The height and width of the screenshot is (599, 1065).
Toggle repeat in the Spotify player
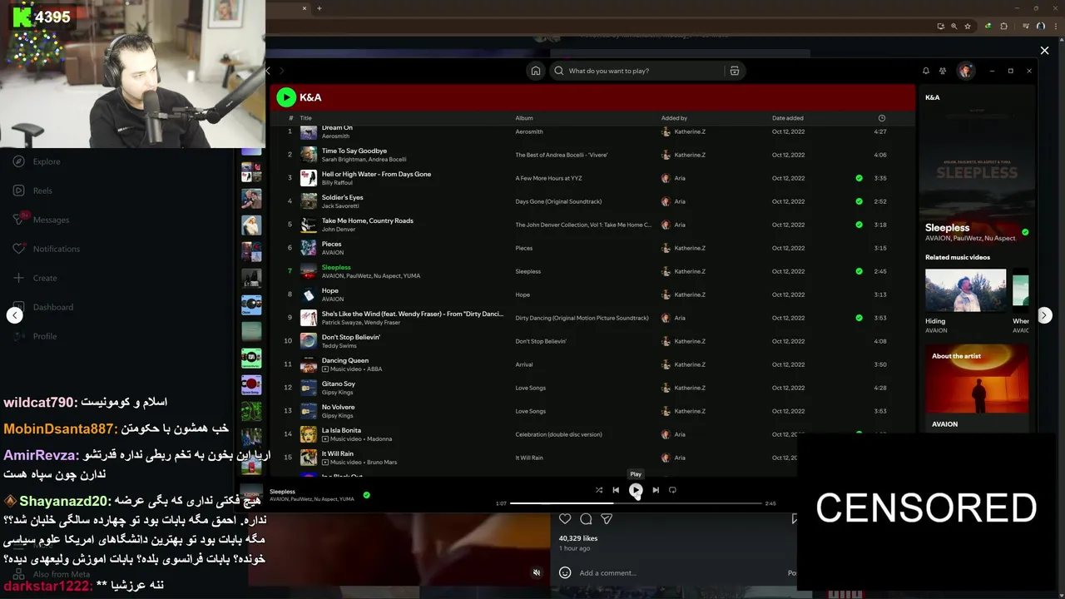tap(672, 490)
